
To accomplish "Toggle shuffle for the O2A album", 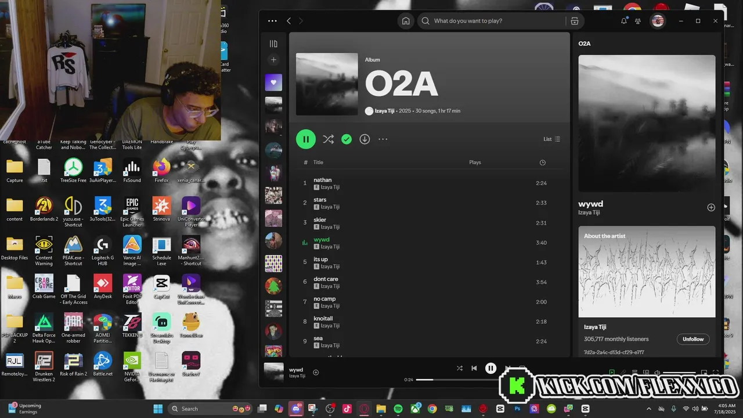I will click(329, 139).
